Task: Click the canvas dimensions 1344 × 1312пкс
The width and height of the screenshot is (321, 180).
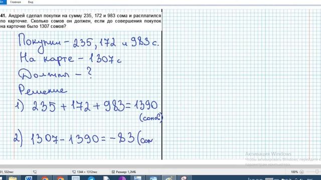Action: (87, 172)
